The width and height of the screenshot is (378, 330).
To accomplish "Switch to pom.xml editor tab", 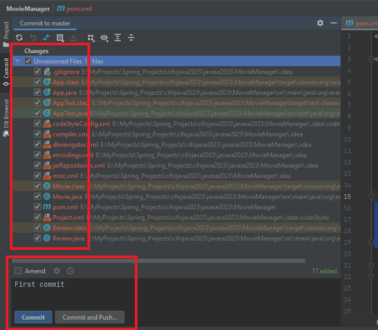I will [x=361, y=23].
